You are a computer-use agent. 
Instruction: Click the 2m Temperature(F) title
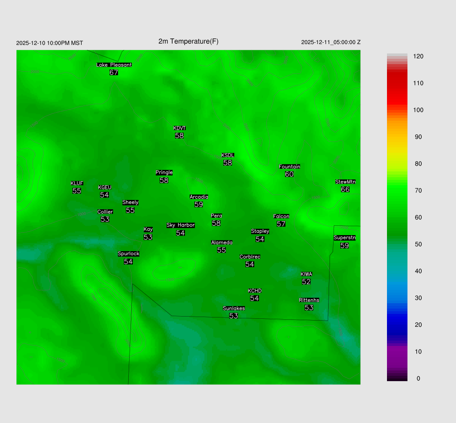(x=188, y=41)
